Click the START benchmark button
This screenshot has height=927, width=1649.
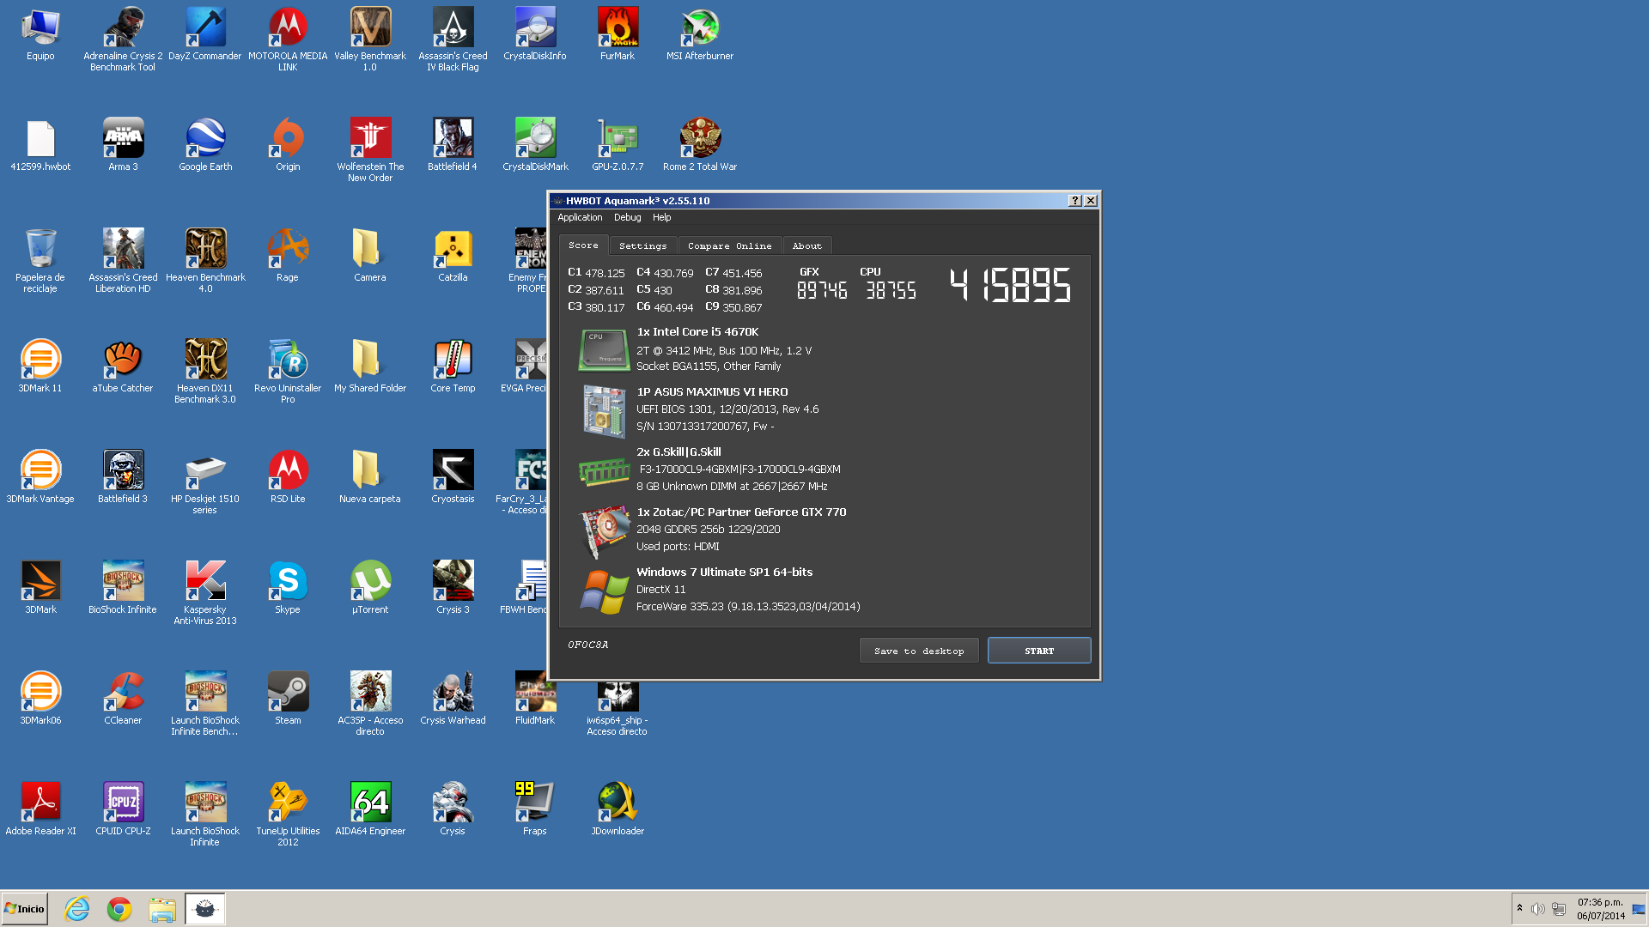(x=1039, y=651)
